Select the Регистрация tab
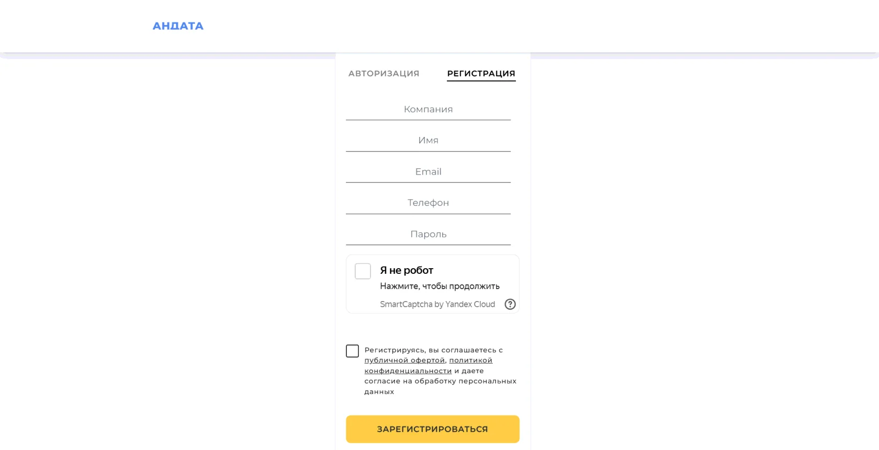 (x=481, y=74)
